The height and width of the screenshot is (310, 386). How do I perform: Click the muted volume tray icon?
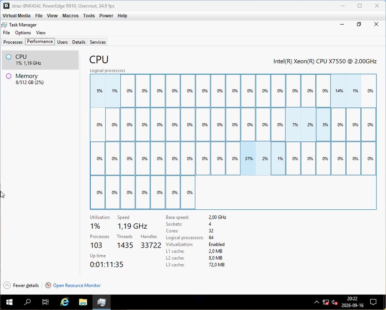[x=335, y=302]
